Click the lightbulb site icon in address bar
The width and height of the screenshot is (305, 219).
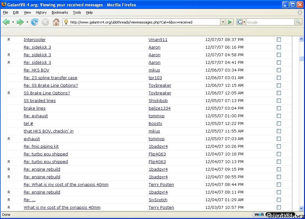point(66,22)
